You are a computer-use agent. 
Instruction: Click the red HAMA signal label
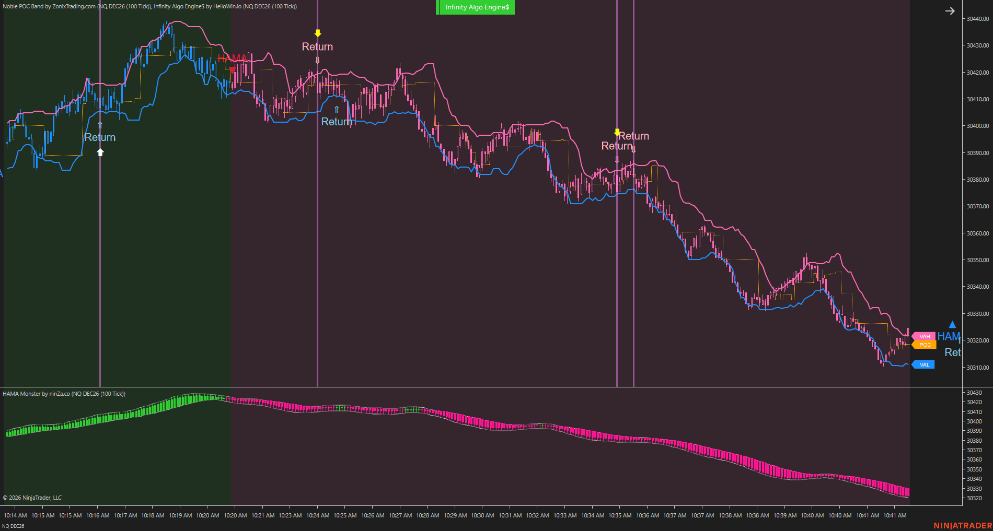(233, 58)
